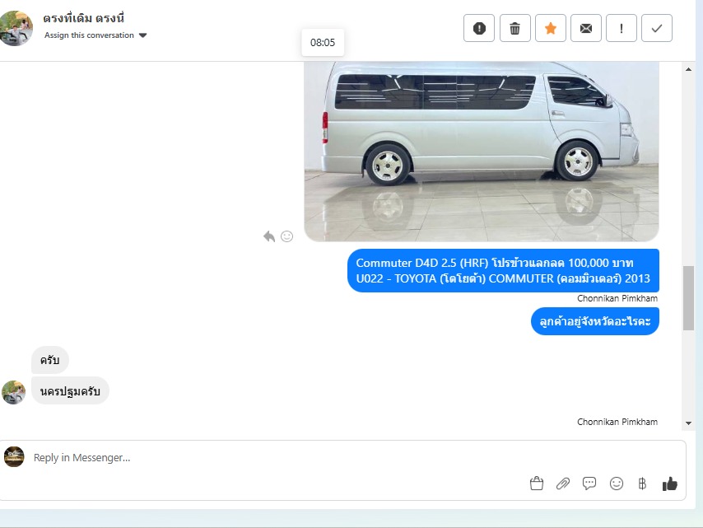Click scrollbar down arrow in chat
Image resolution: width=703 pixels, height=528 pixels.
click(x=688, y=423)
